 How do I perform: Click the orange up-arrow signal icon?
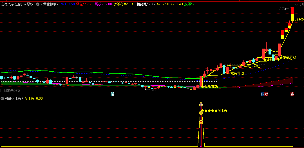click(x=201, y=122)
